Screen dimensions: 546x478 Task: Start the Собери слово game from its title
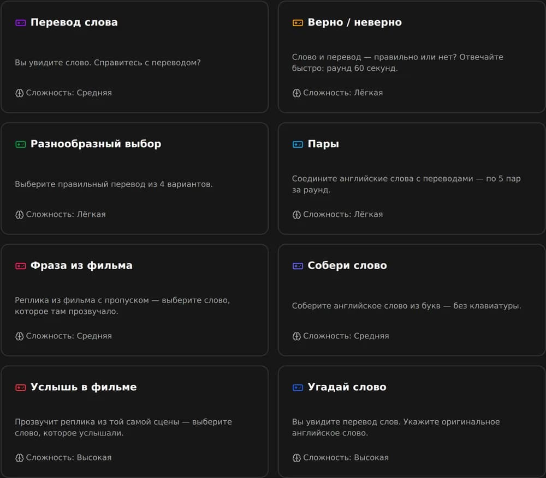[347, 265]
